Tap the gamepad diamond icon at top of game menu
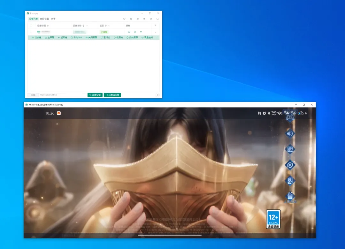Screen dimensions: 345x249 (x=290, y=118)
